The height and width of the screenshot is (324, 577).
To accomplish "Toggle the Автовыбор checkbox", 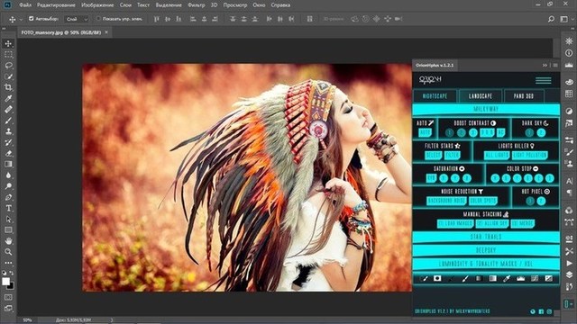I will (x=32, y=18).
